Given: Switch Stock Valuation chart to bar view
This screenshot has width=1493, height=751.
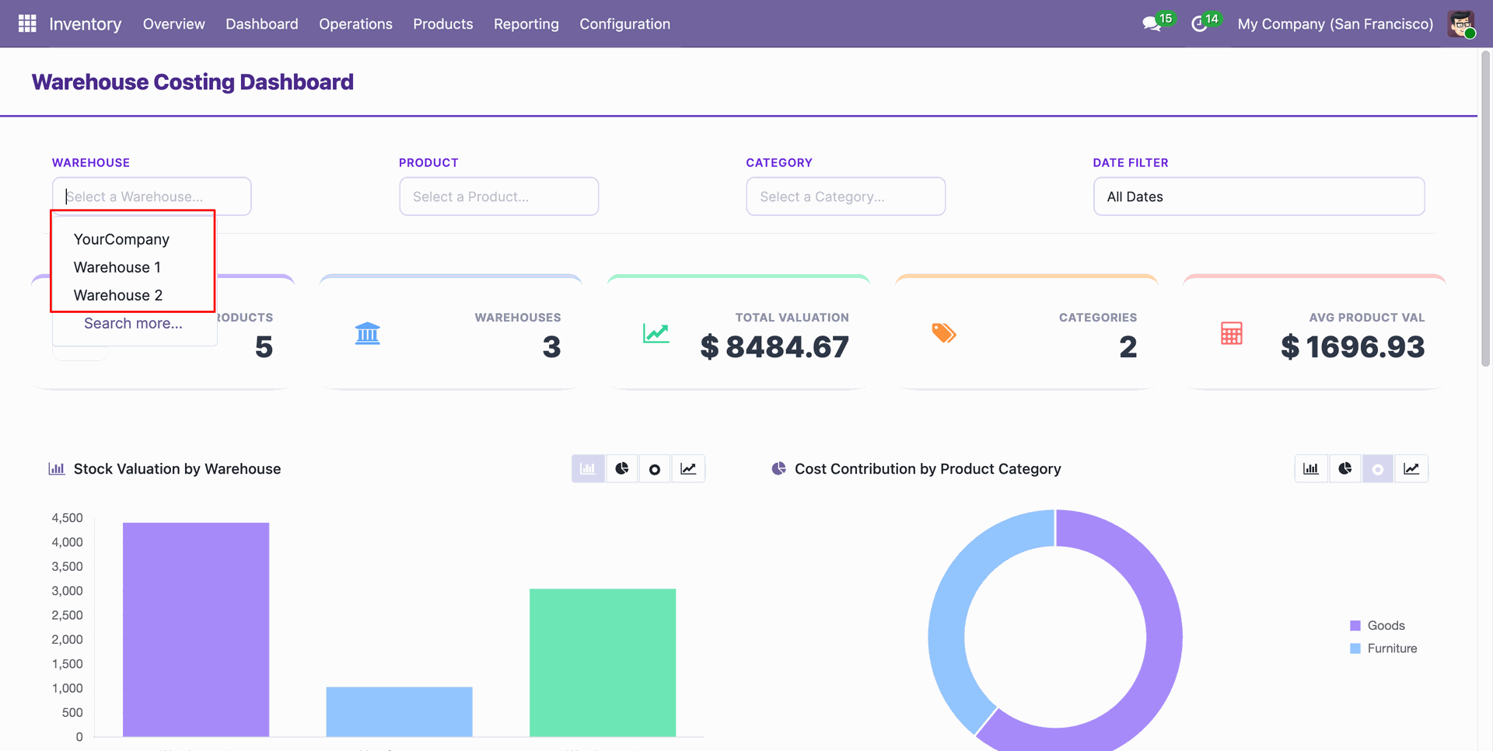Looking at the screenshot, I should click(588, 469).
